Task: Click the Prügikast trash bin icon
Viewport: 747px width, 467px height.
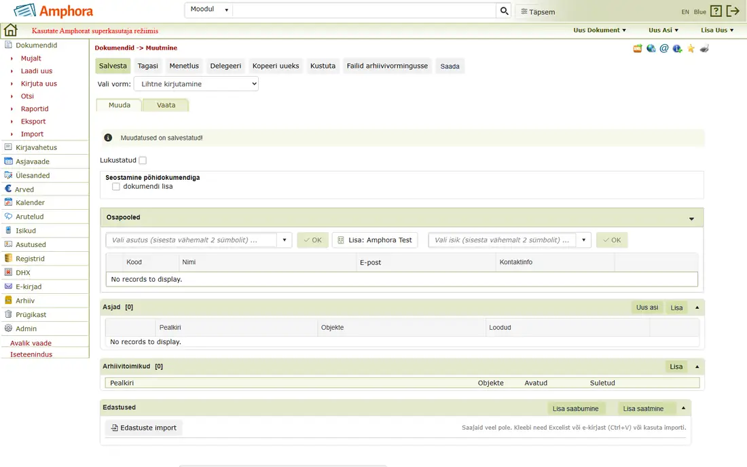Action: coord(8,314)
